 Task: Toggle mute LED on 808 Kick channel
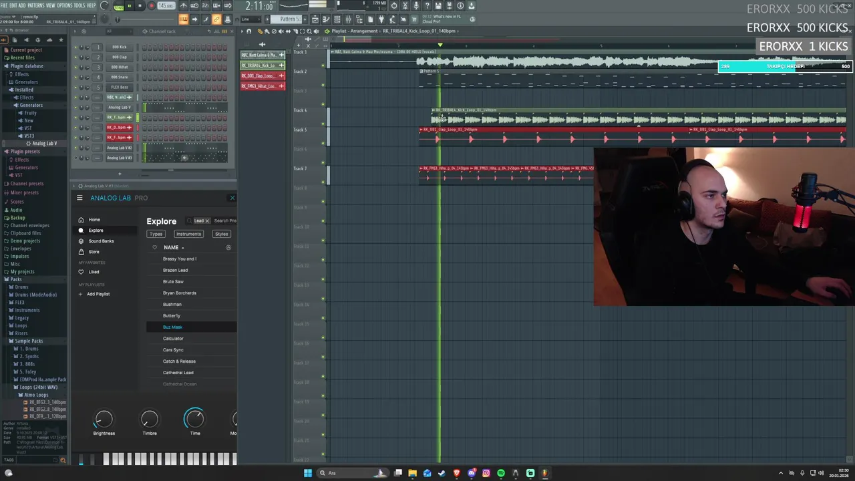click(75, 47)
